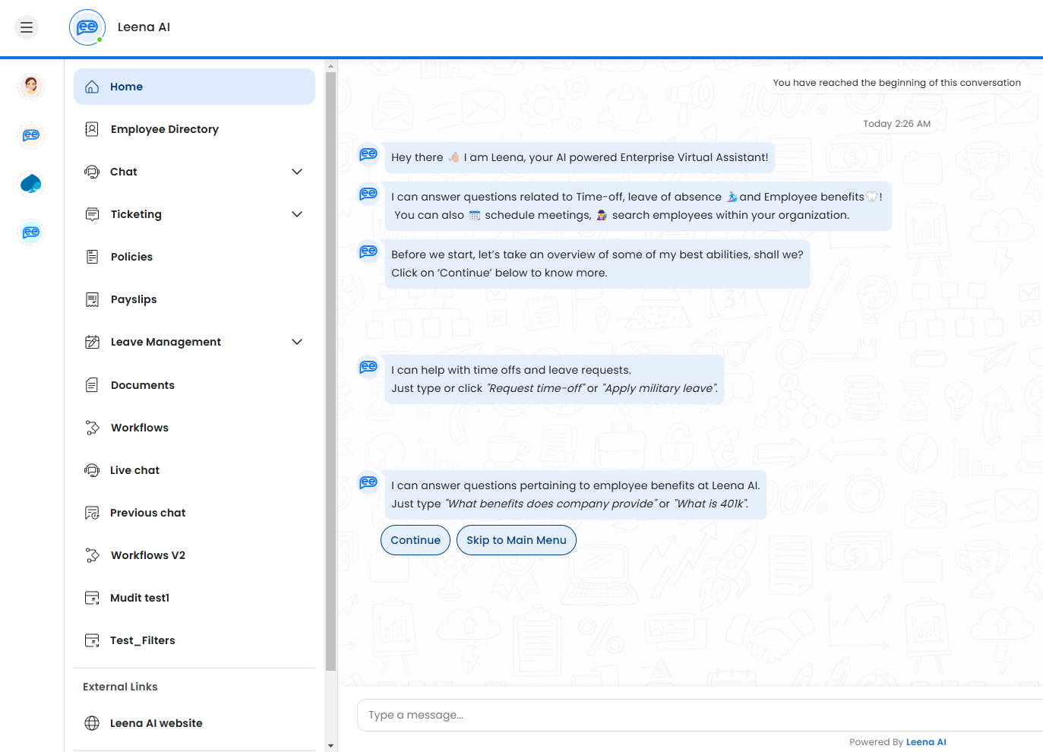Viewport: 1043px width, 752px height.
Task: Click the Continue button
Action: pyautogui.click(x=416, y=540)
